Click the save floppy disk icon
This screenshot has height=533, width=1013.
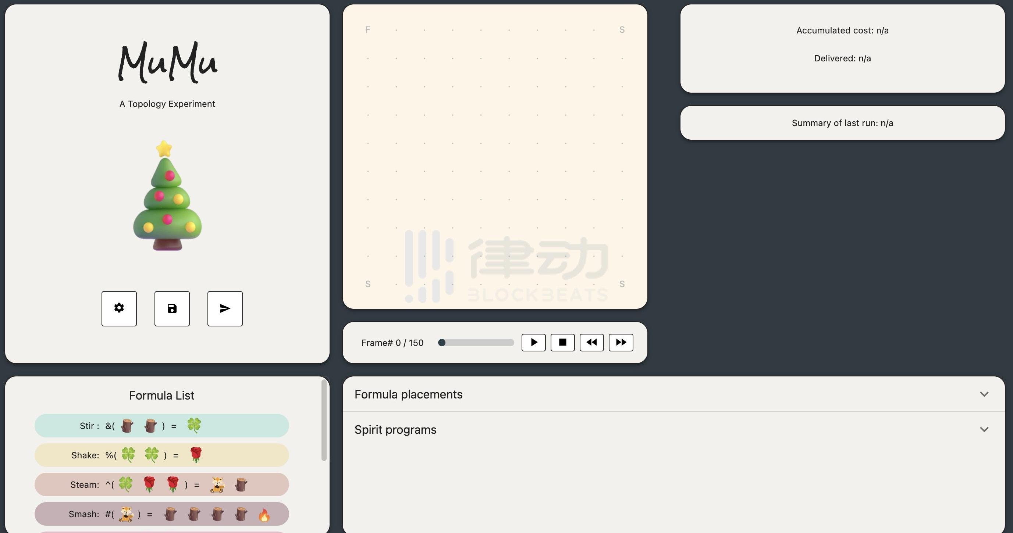point(172,308)
